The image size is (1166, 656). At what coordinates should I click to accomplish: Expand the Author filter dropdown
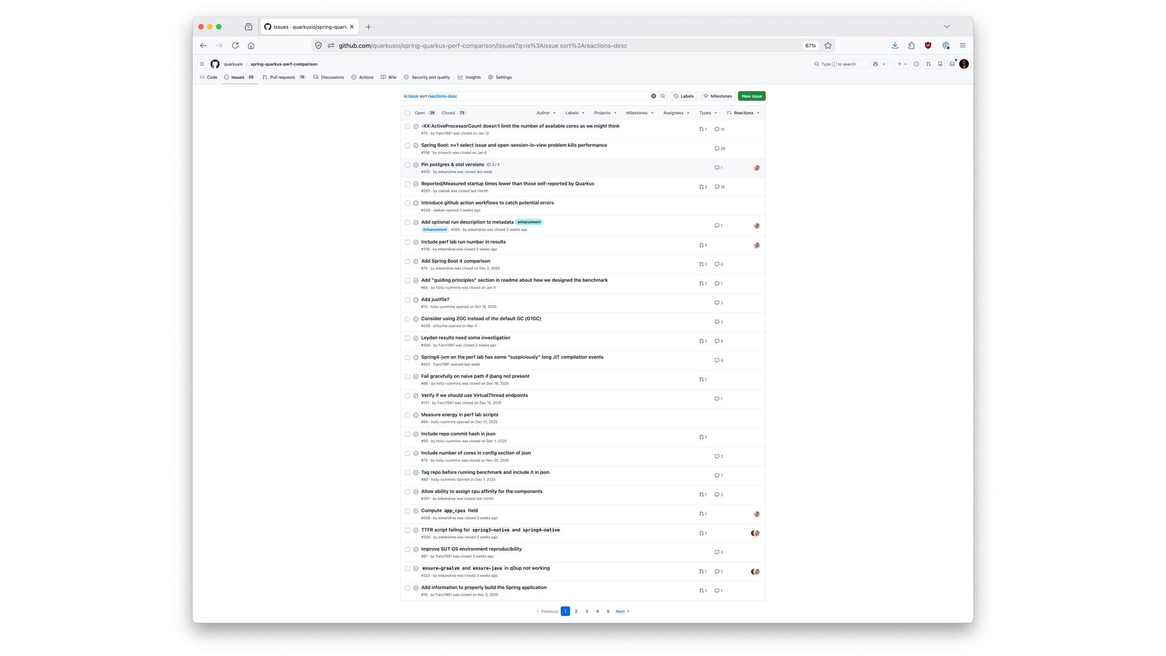pos(545,113)
